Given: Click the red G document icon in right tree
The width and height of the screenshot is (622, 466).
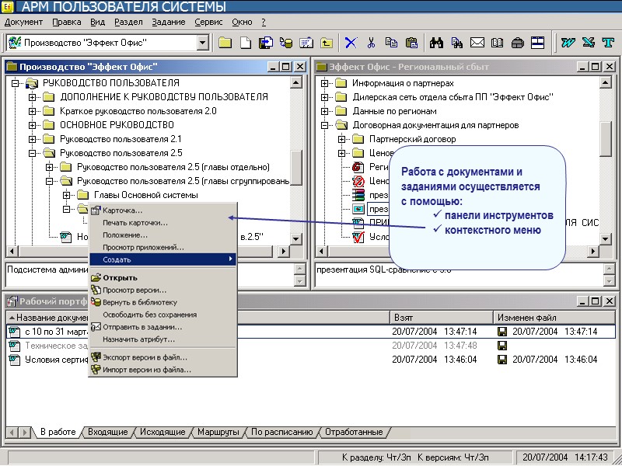Looking at the screenshot, I should pyautogui.click(x=358, y=167).
